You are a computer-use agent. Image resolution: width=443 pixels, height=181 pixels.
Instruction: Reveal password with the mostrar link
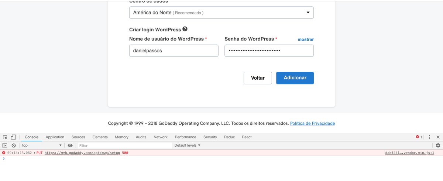click(306, 39)
